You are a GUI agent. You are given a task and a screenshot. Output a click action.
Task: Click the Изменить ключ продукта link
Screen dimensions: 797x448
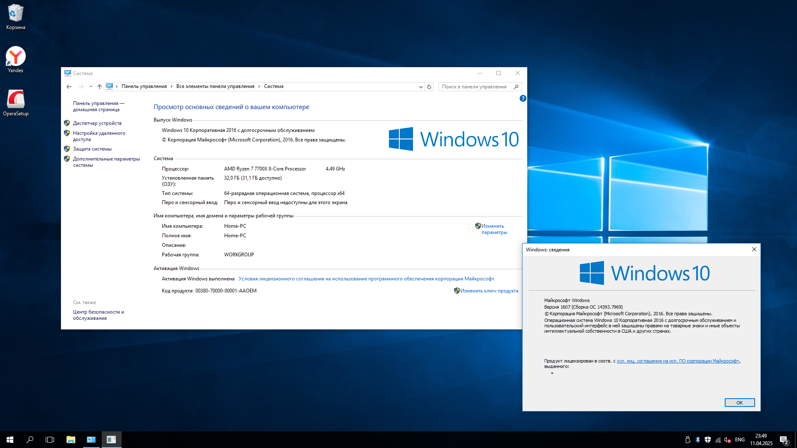coord(489,291)
